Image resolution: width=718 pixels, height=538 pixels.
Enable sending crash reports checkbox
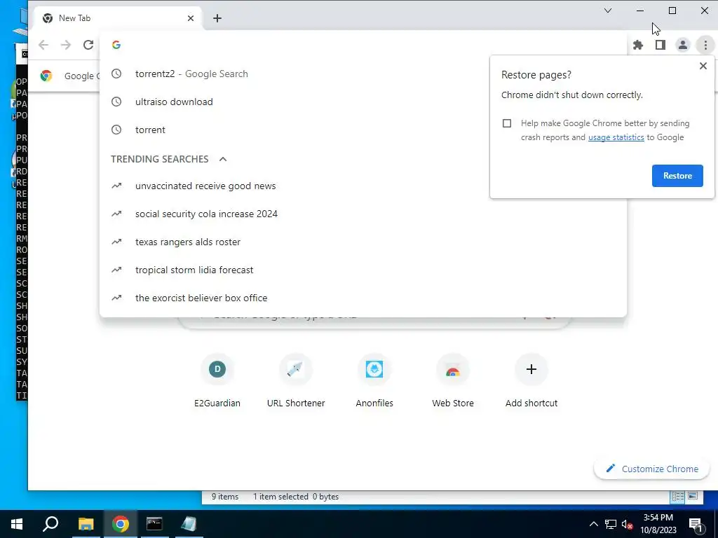pyautogui.click(x=507, y=123)
